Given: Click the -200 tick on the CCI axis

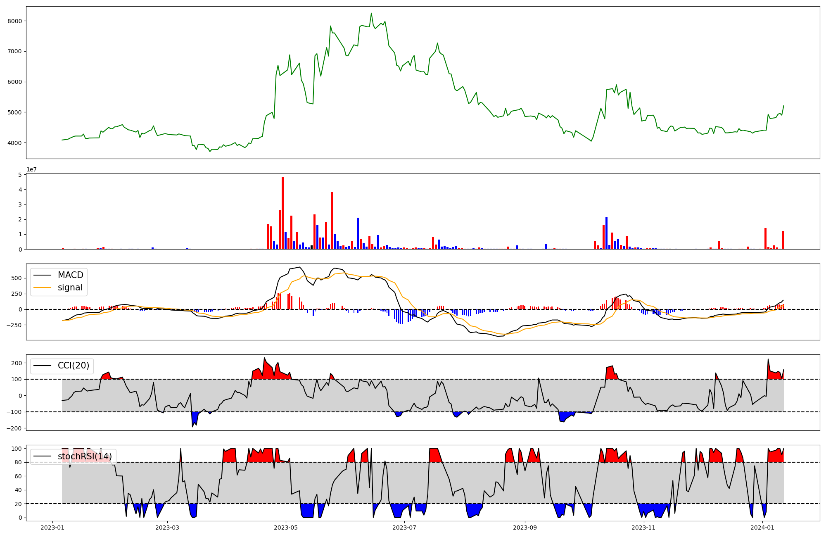Looking at the screenshot, I should [14, 428].
